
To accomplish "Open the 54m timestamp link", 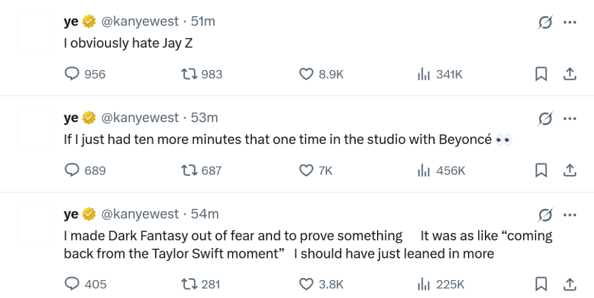I will 205,214.
